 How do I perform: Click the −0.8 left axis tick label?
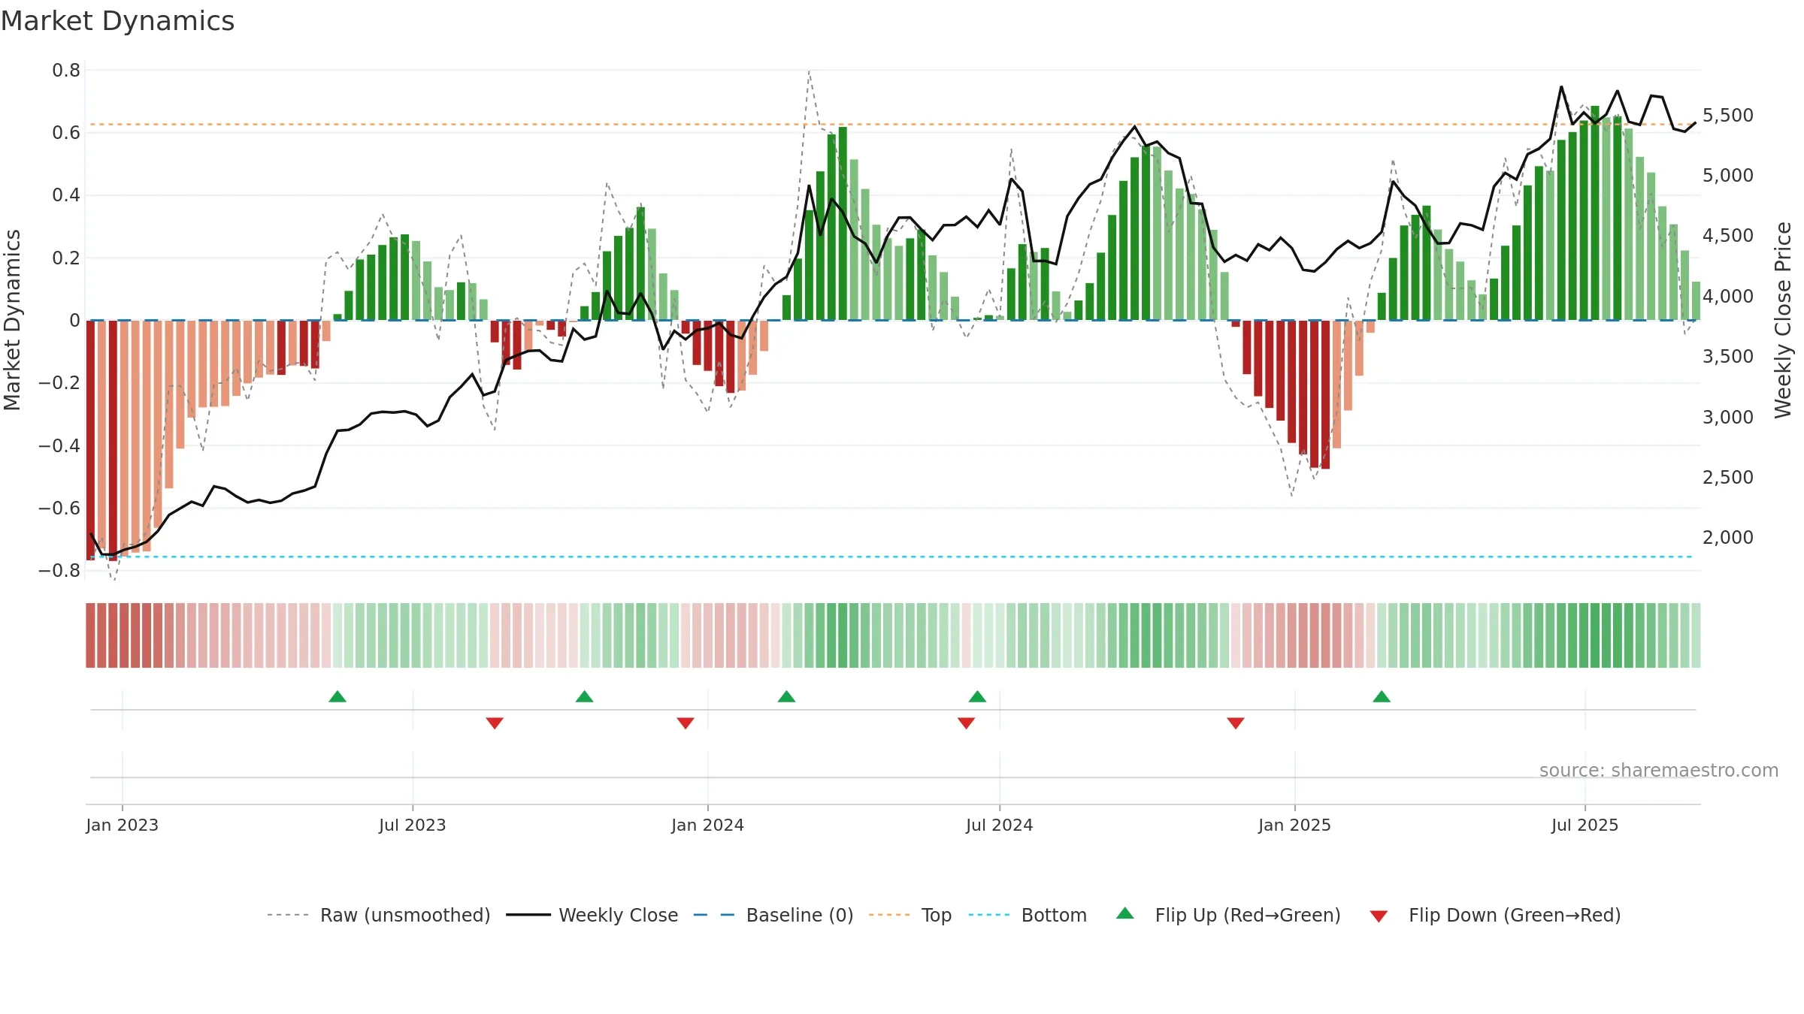59,570
